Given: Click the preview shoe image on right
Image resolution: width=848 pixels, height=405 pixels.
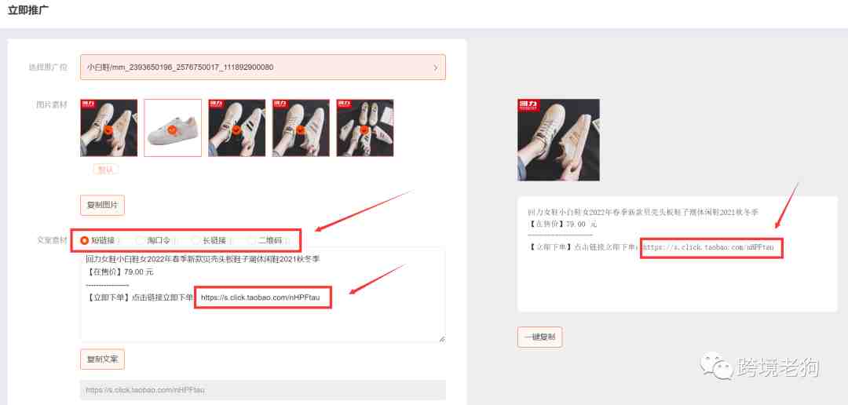Looking at the screenshot, I should (559, 140).
